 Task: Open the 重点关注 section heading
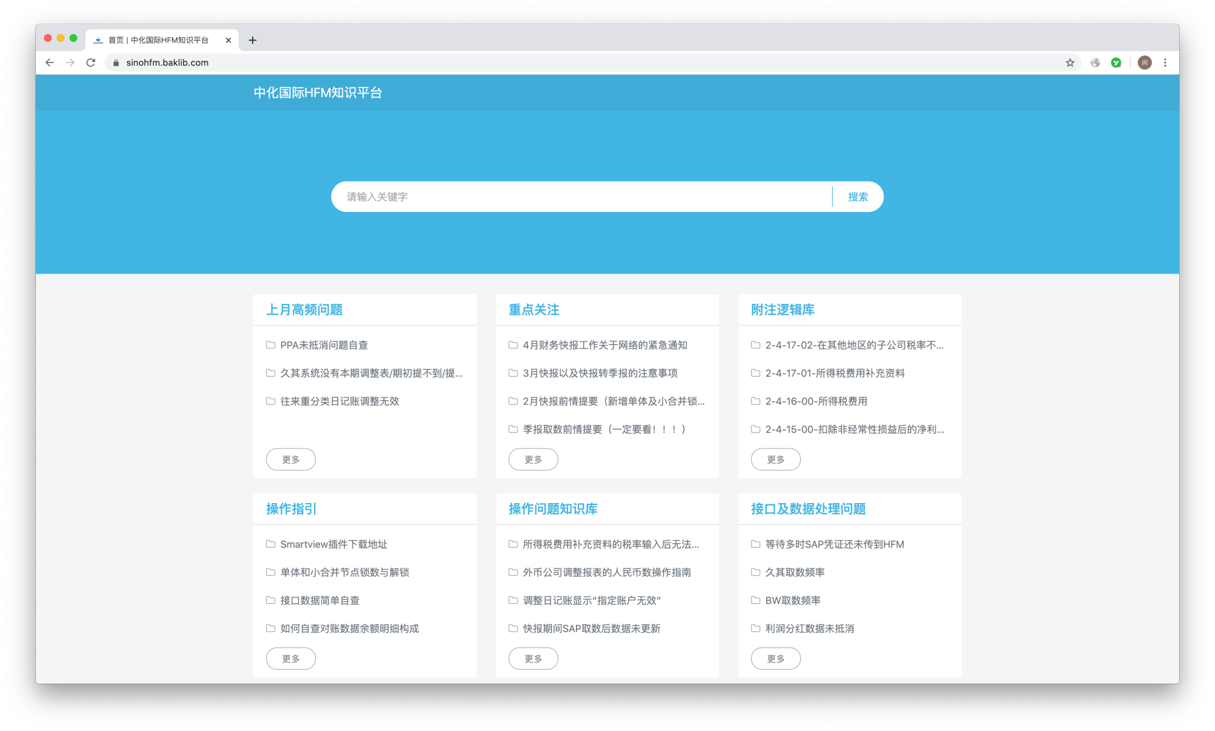point(533,310)
